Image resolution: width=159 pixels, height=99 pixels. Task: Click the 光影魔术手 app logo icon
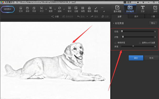(x=2, y=2)
